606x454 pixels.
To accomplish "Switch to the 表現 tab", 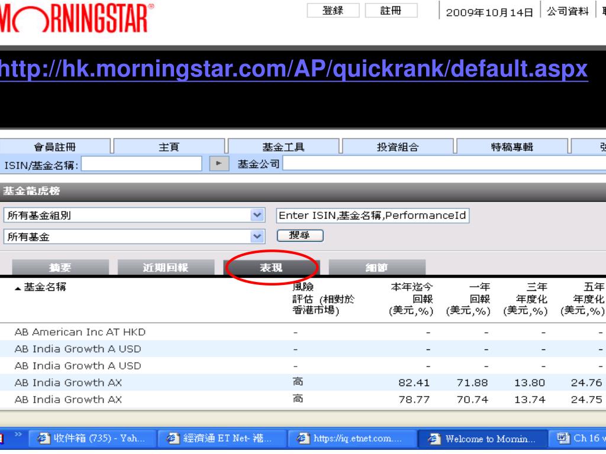I will tap(271, 267).
